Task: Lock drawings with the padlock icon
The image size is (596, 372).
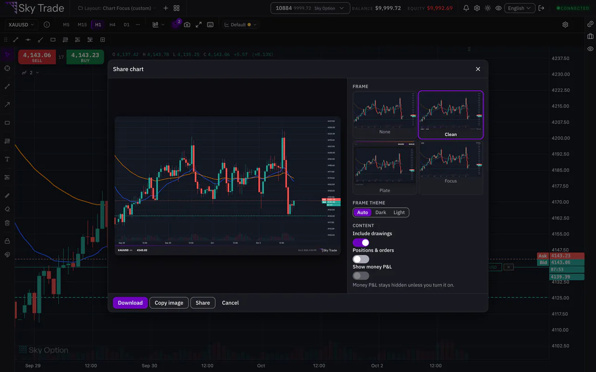Action: pyautogui.click(x=7, y=241)
